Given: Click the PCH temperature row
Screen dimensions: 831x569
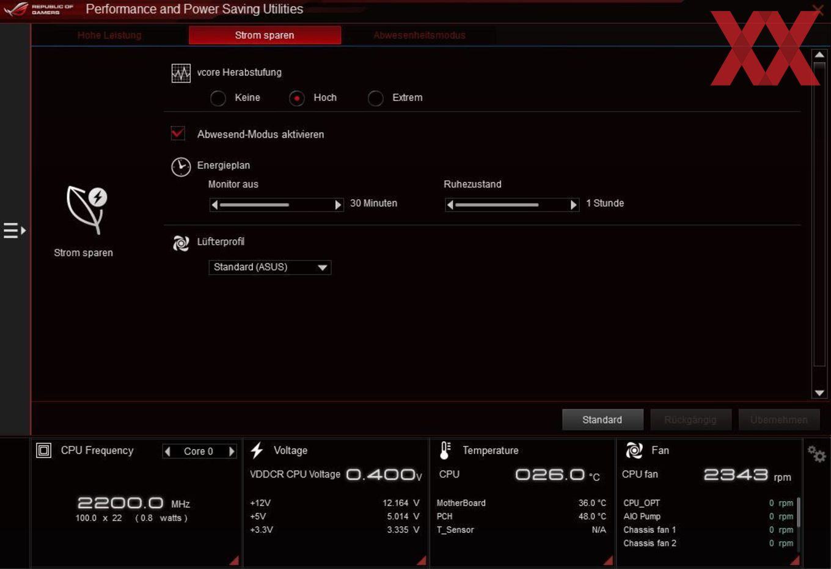Looking at the screenshot, I should (521, 516).
